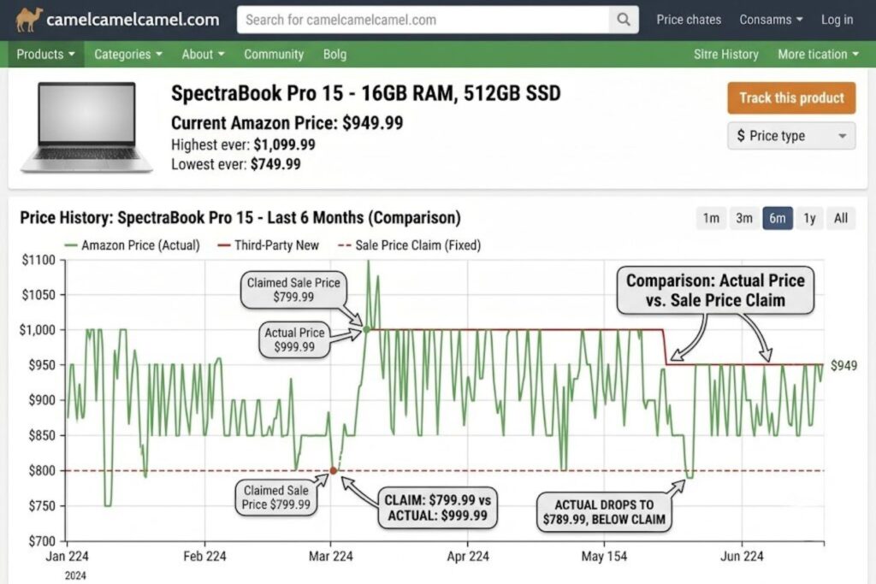Screen dimensions: 876x584
Task: Click Current Amazon Price $949.99 text
Action: [x=287, y=123]
